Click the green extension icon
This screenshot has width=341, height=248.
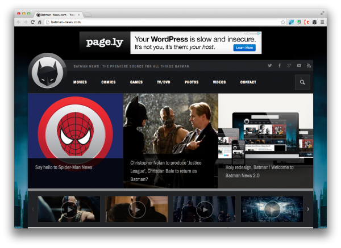tap(299, 22)
